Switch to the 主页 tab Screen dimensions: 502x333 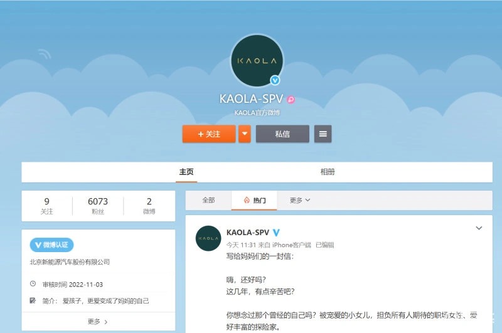tap(186, 172)
